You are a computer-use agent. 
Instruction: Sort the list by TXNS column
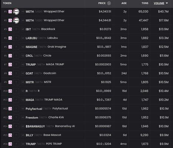pyautogui.click(x=145, y=3)
